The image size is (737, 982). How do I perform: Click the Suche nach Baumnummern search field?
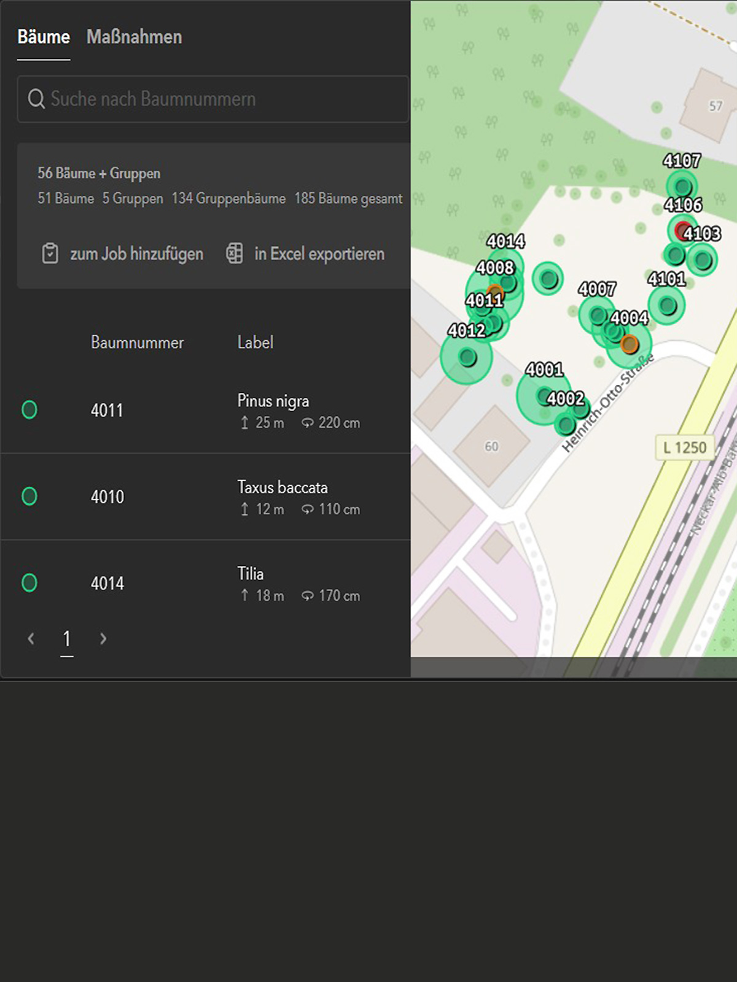coord(221,99)
